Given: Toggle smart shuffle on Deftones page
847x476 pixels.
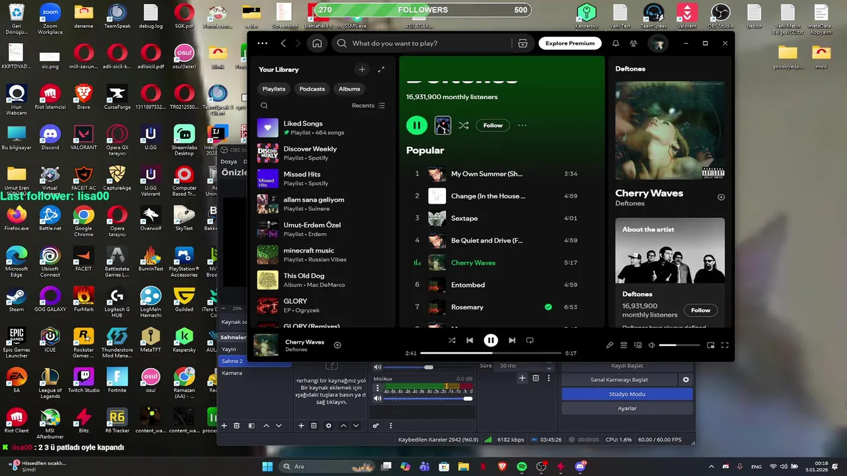Looking at the screenshot, I should click(464, 125).
